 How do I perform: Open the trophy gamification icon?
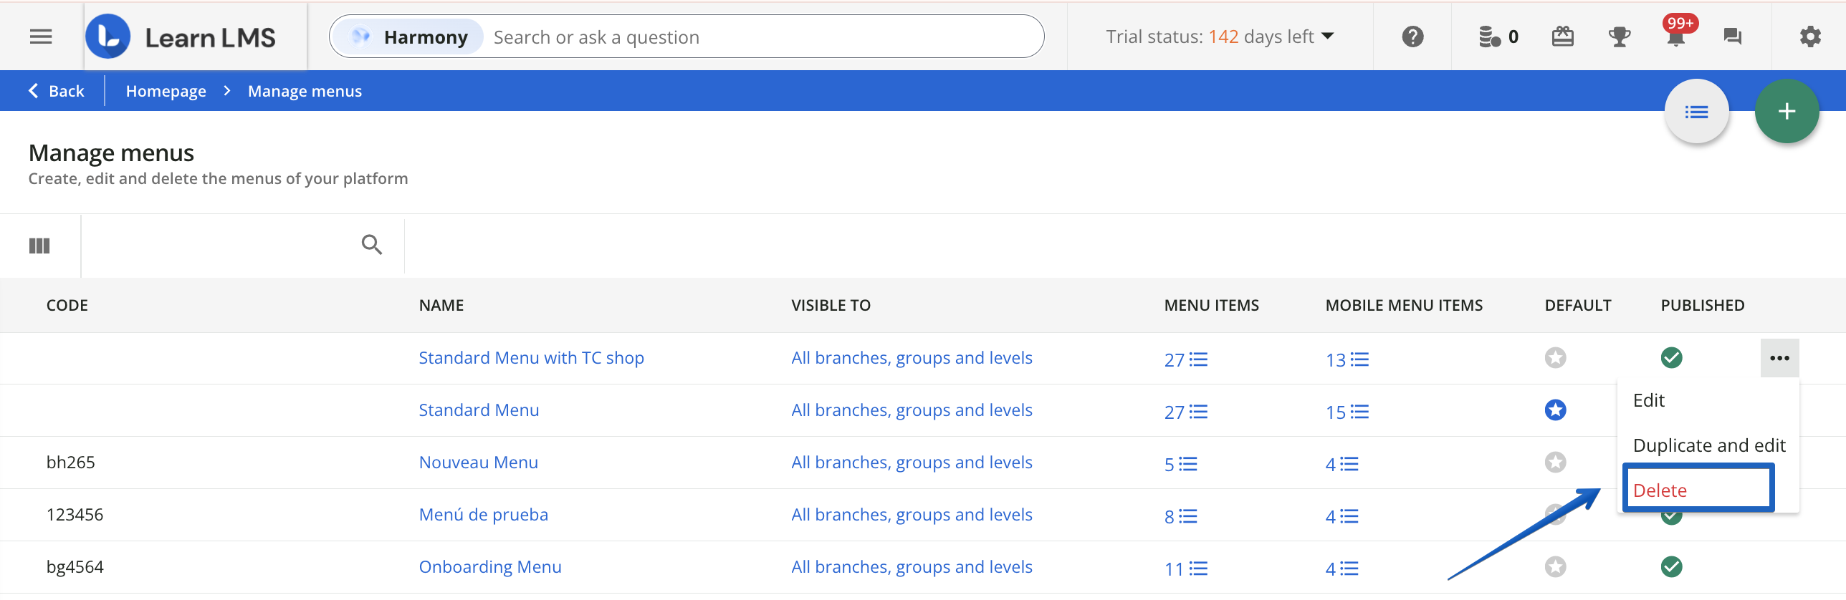click(x=1619, y=37)
